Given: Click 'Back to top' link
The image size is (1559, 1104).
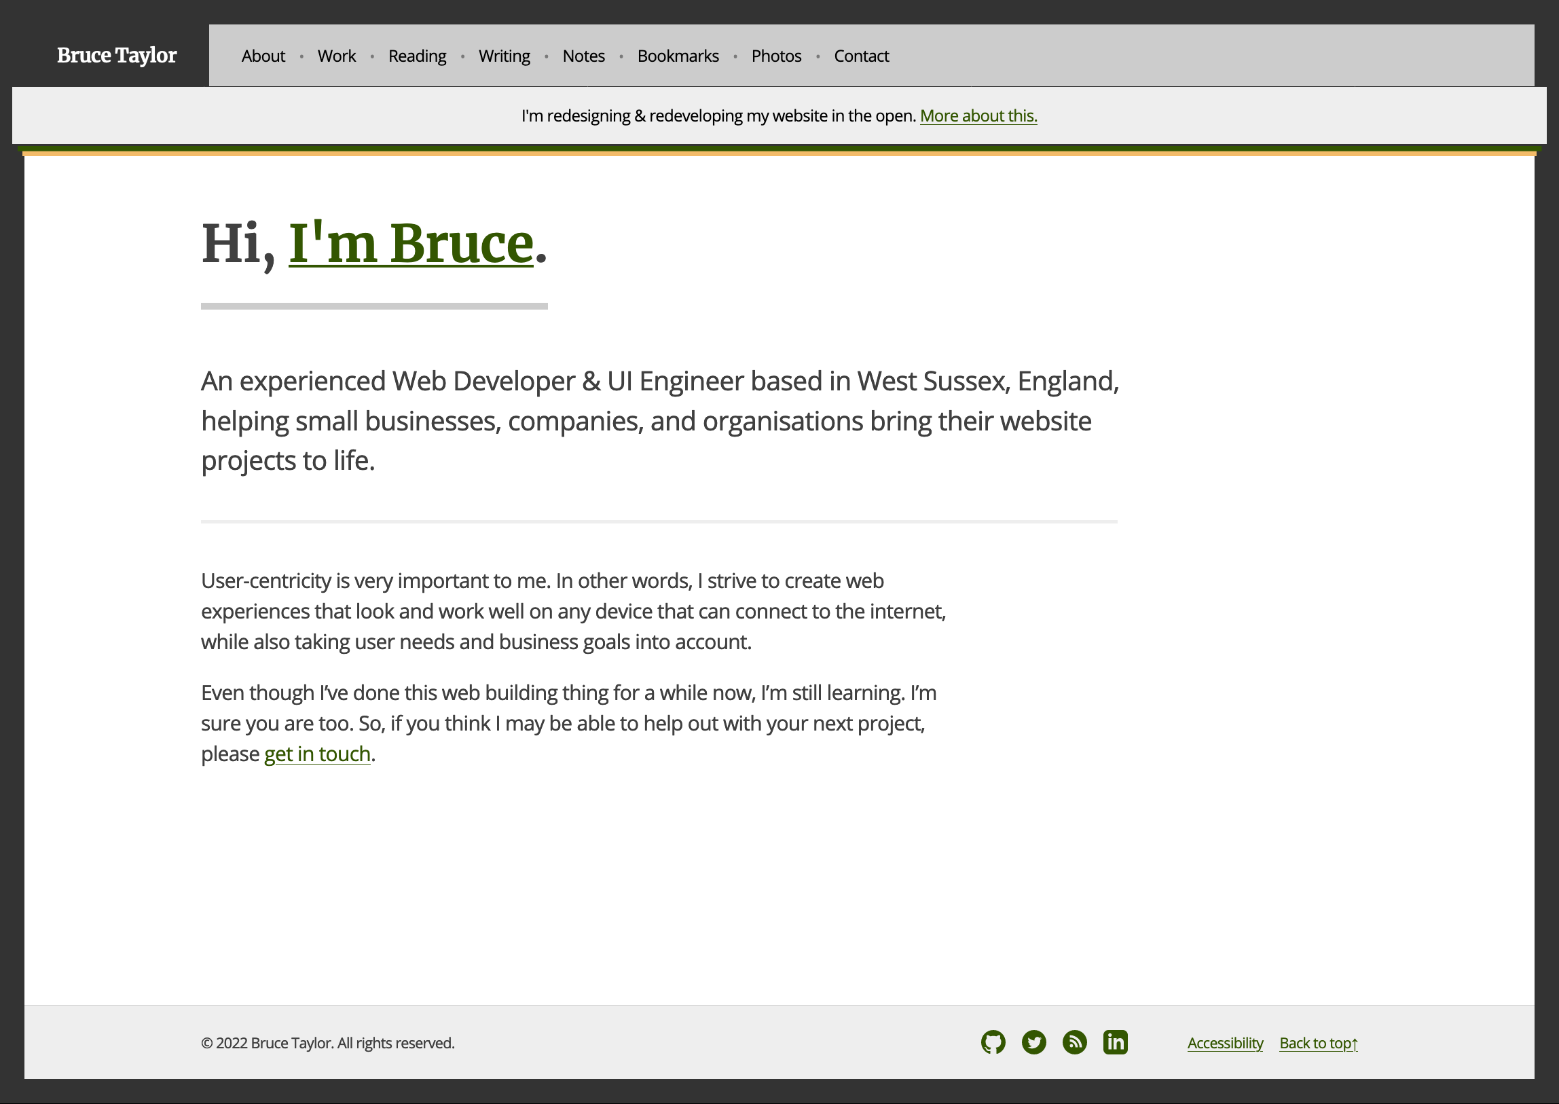Looking at the screenshot, I should [1318, 1043].
